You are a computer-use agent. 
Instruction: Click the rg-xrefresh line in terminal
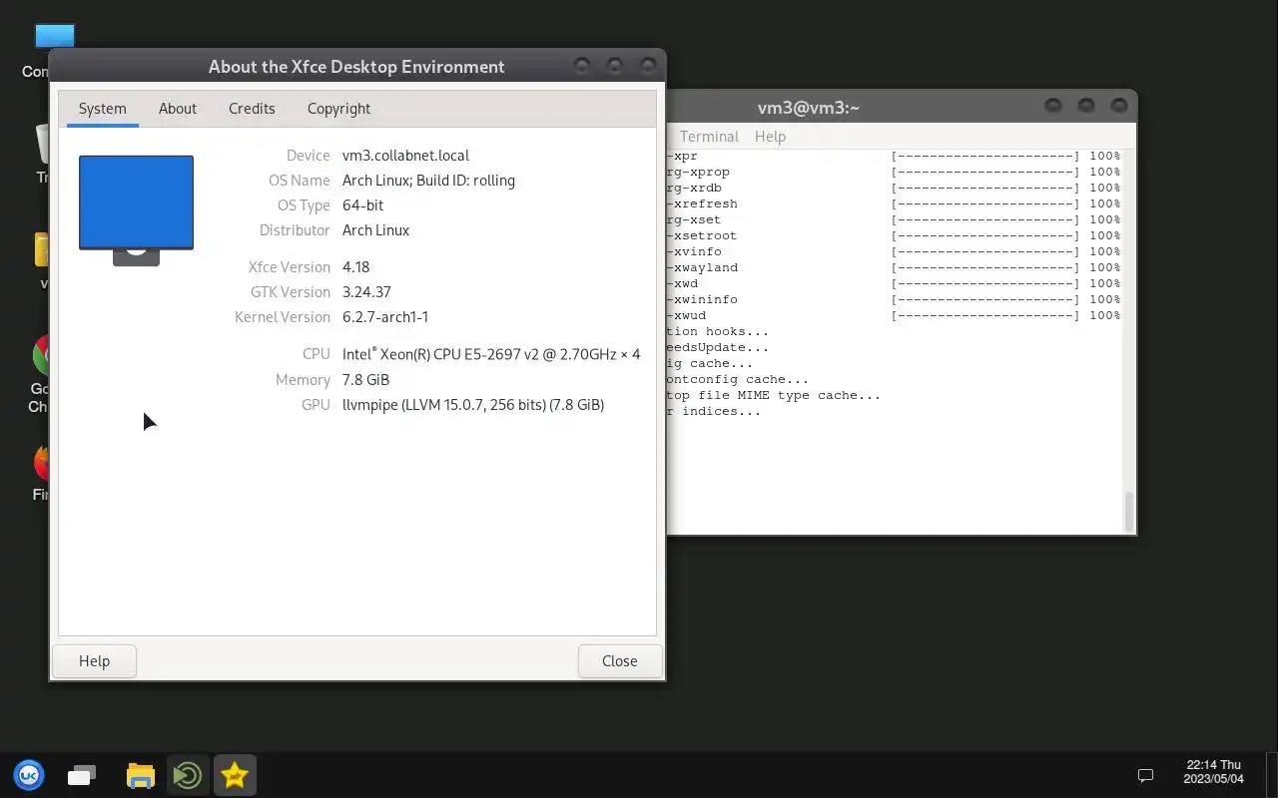click(703, 203)
